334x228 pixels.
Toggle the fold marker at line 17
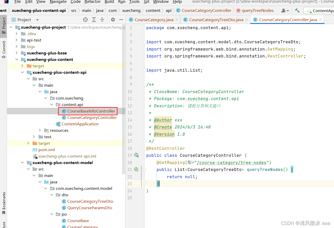click(144, 141)
